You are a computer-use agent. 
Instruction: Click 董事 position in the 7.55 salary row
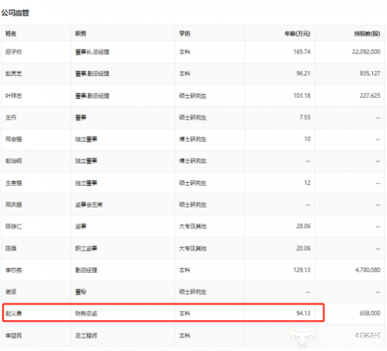click(x=81, y=117)
